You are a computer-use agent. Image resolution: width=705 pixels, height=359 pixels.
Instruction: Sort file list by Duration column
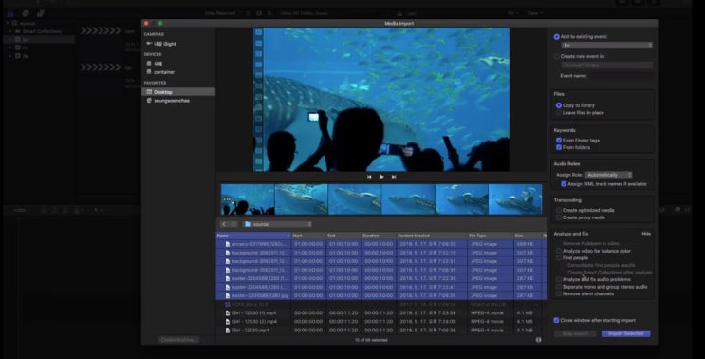click(x=379, y=236)
